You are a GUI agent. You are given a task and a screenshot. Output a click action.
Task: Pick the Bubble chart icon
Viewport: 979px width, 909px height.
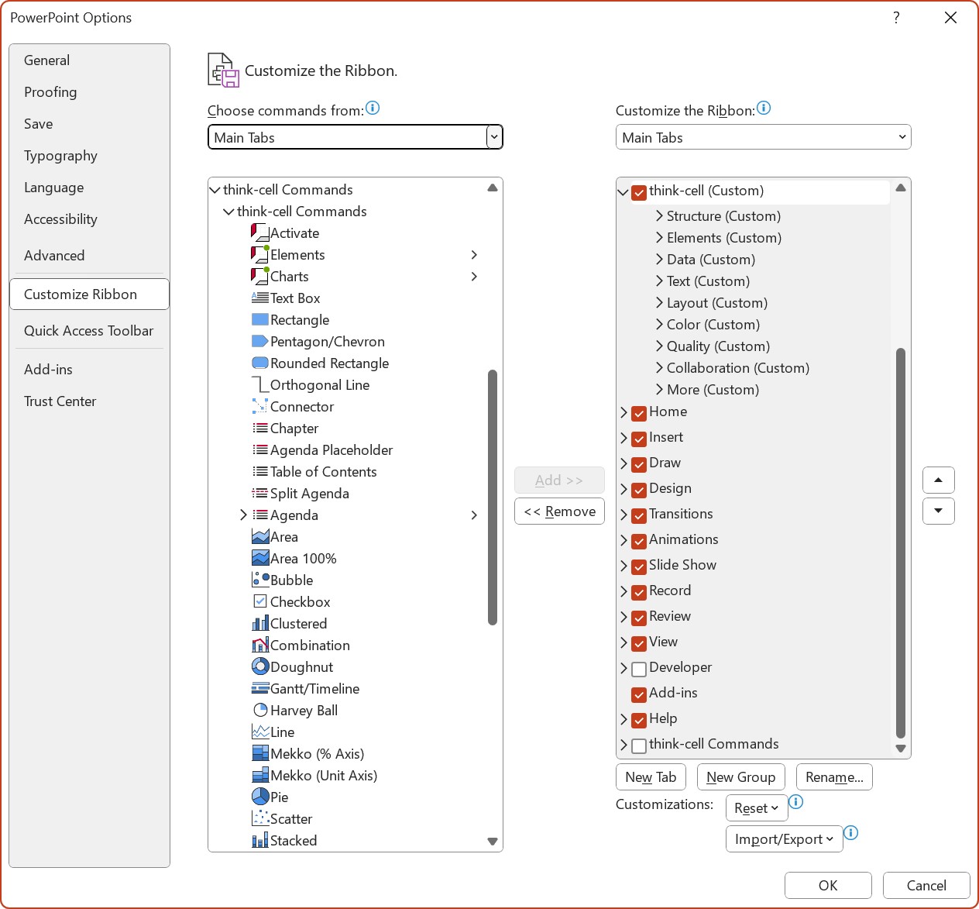[x=259, y=580]
